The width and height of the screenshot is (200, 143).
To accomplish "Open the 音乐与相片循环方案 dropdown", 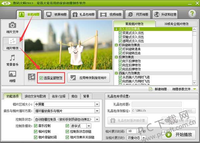I will [97, 111].
